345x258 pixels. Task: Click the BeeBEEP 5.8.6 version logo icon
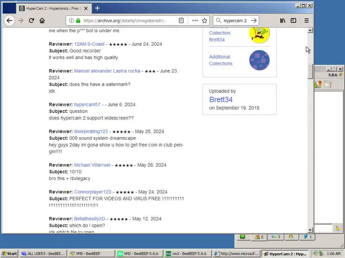341,75
